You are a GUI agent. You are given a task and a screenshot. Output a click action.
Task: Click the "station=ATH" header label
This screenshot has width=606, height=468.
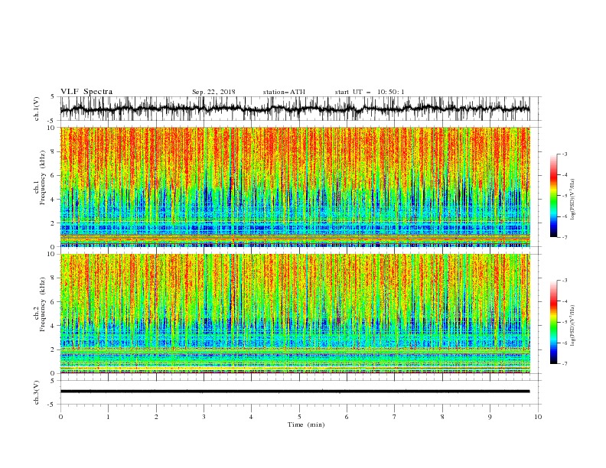coord(284,92)
